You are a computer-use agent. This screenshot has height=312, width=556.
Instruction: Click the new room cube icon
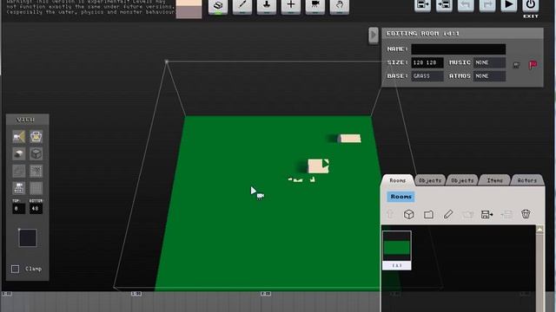click(x=409, y=214)
